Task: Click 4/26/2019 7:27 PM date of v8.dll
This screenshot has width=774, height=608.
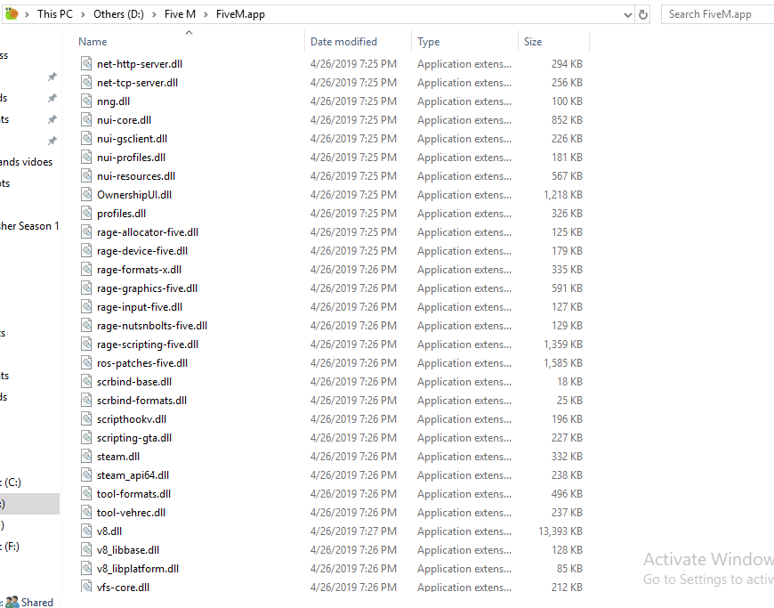Action: [x=353, y=531]
